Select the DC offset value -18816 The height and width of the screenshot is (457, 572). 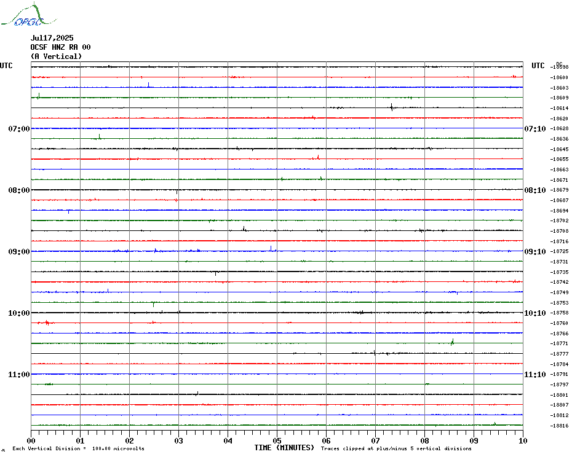tap(559, 426)
